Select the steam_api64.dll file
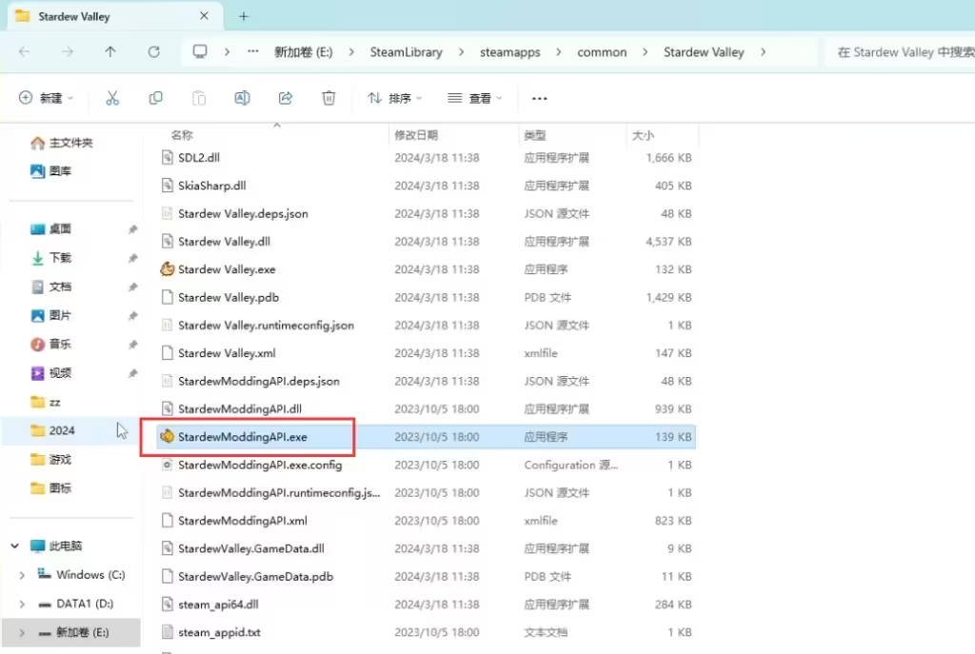Screen dimensions: 975x654 218,604
